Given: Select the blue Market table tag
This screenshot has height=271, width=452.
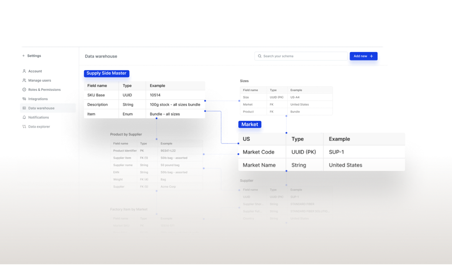Looking at the screenshot, I should 250,124.
